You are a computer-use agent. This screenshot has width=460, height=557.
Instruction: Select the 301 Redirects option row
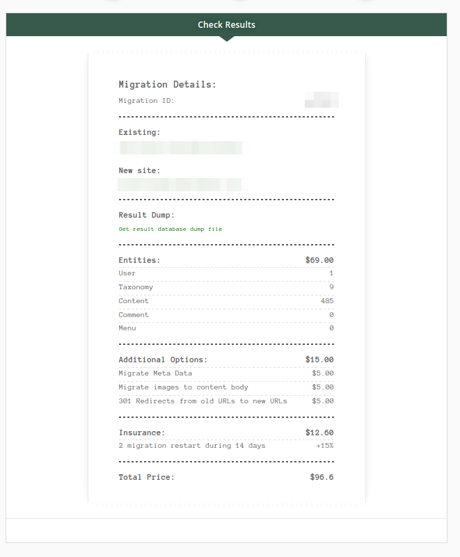pyautogui.click(x=226, y=401)
